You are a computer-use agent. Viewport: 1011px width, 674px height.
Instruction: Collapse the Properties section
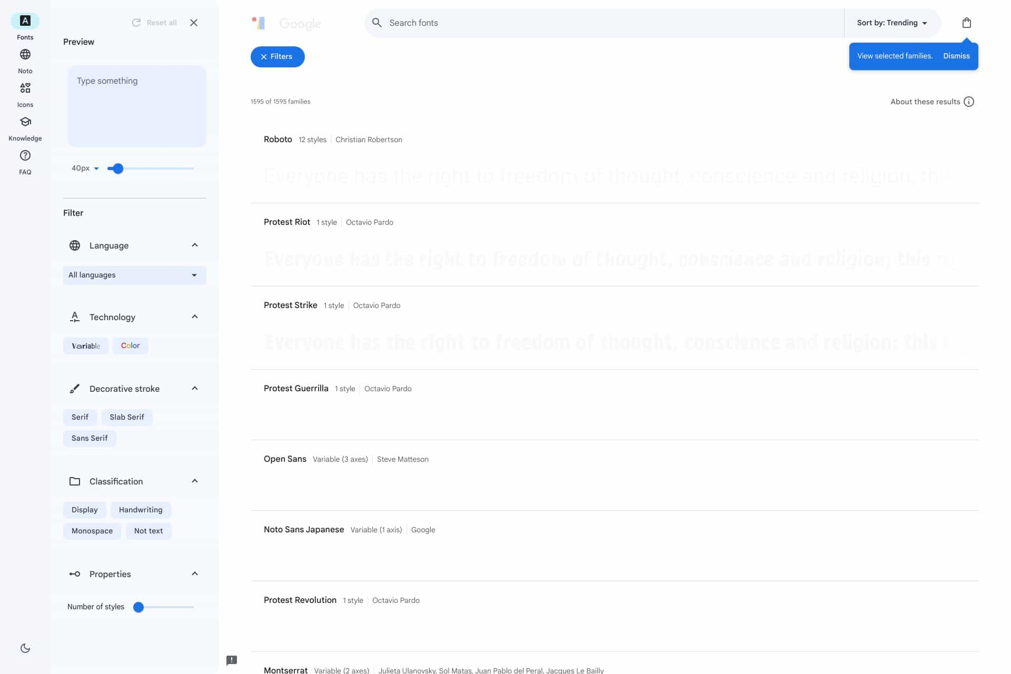tap(195, 574)
